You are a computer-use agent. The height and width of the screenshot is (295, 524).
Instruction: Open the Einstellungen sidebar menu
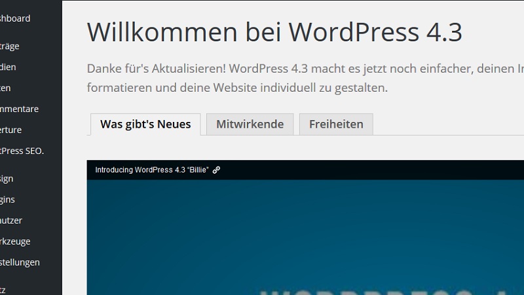coord(20,262)
